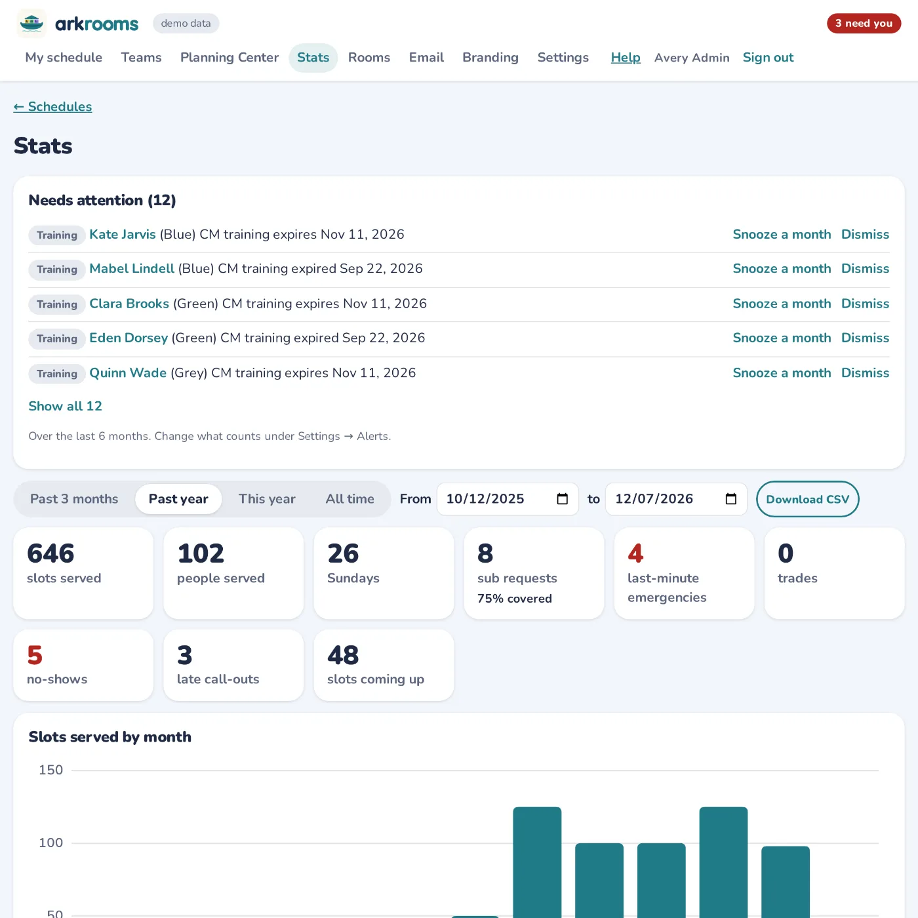Open Clara Brooks profile link

tap(129, 304)
